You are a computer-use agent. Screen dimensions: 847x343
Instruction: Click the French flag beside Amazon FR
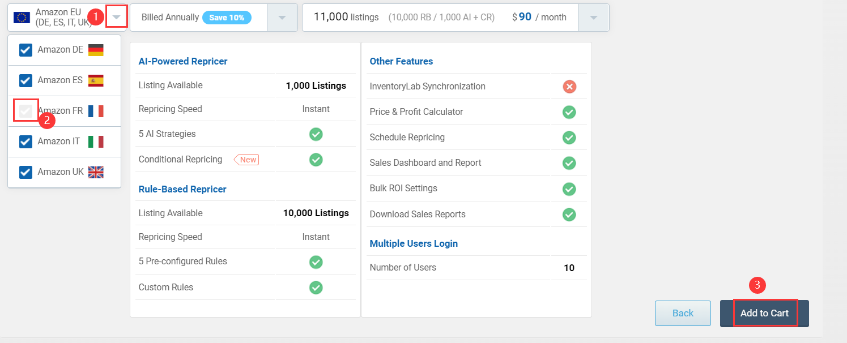96,111
